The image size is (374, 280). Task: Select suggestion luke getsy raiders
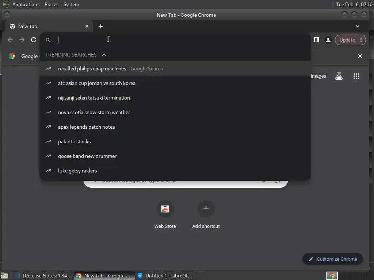175,171
